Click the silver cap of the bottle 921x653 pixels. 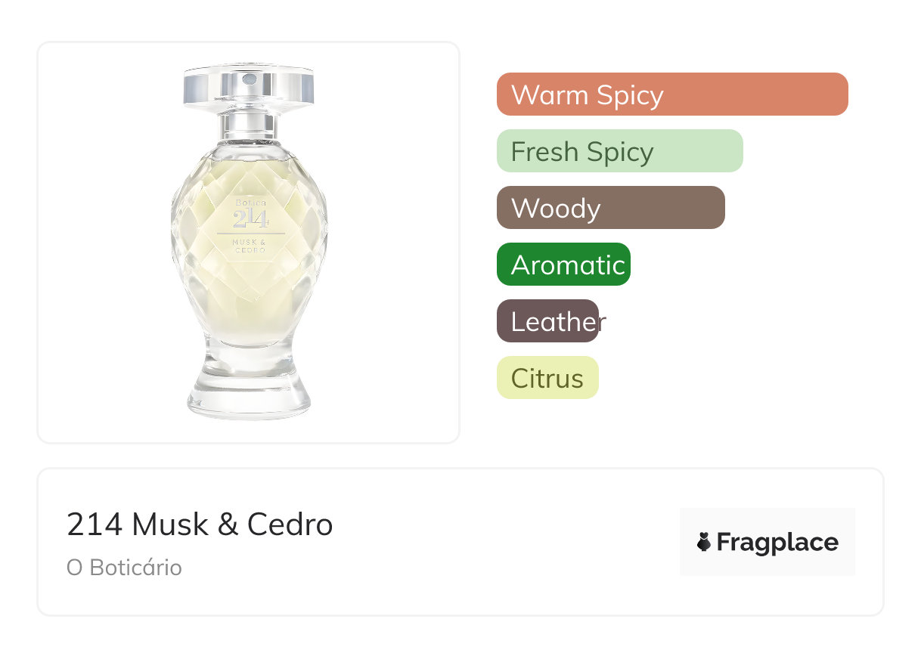(x=248, y=86)
